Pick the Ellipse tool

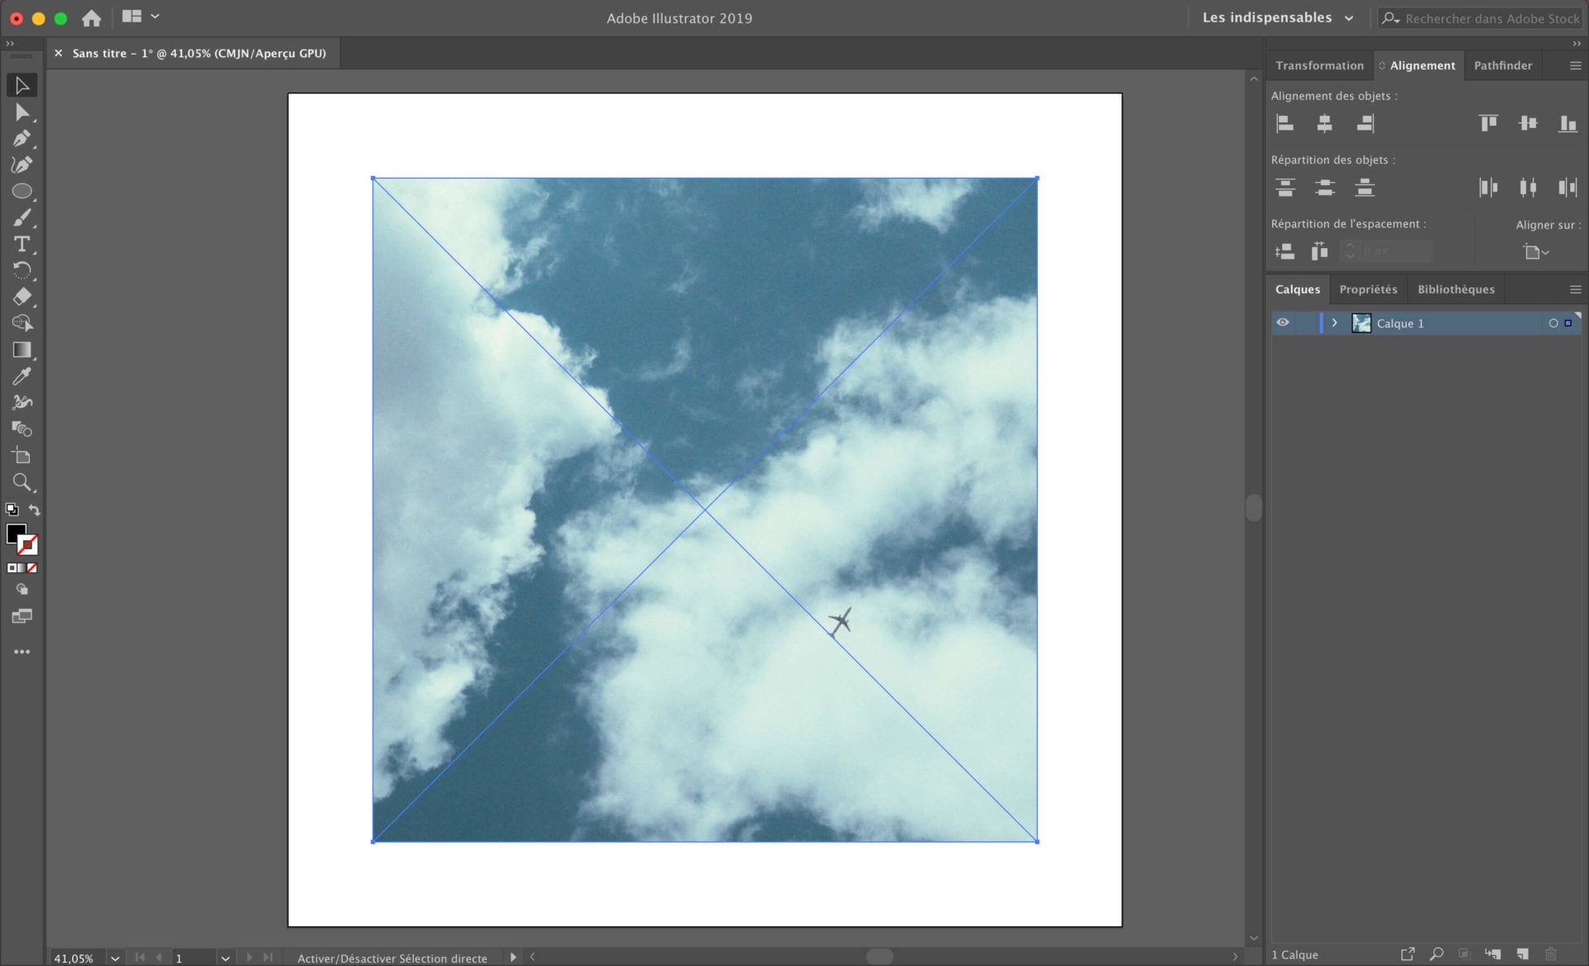[x=22, y=191]
